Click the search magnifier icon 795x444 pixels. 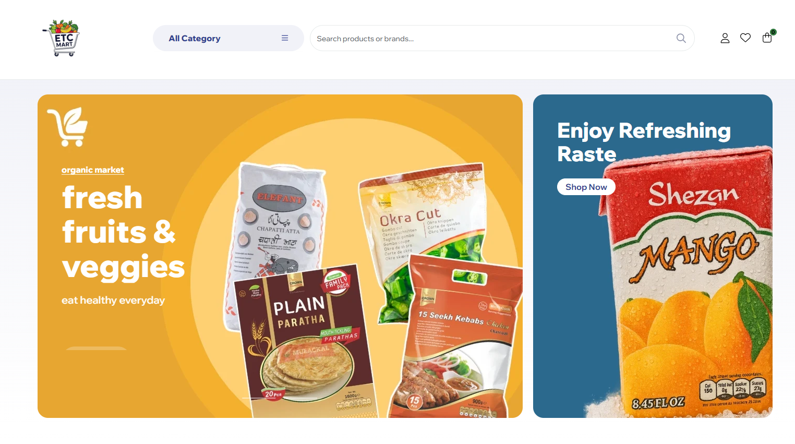(681, 38)
